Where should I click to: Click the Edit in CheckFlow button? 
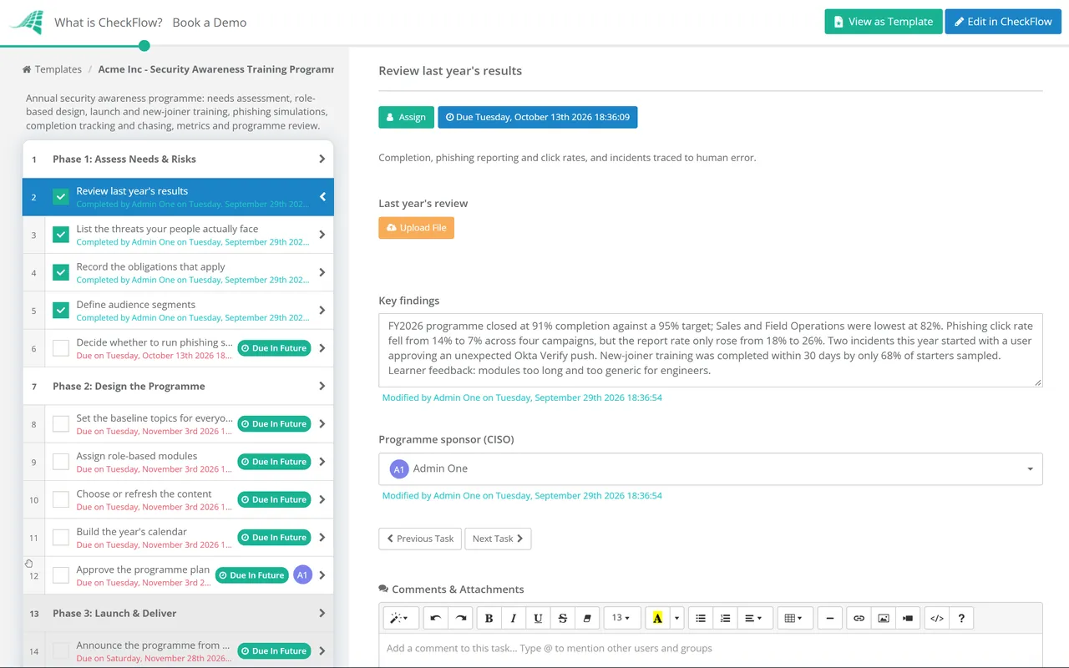pos(1003,22)
